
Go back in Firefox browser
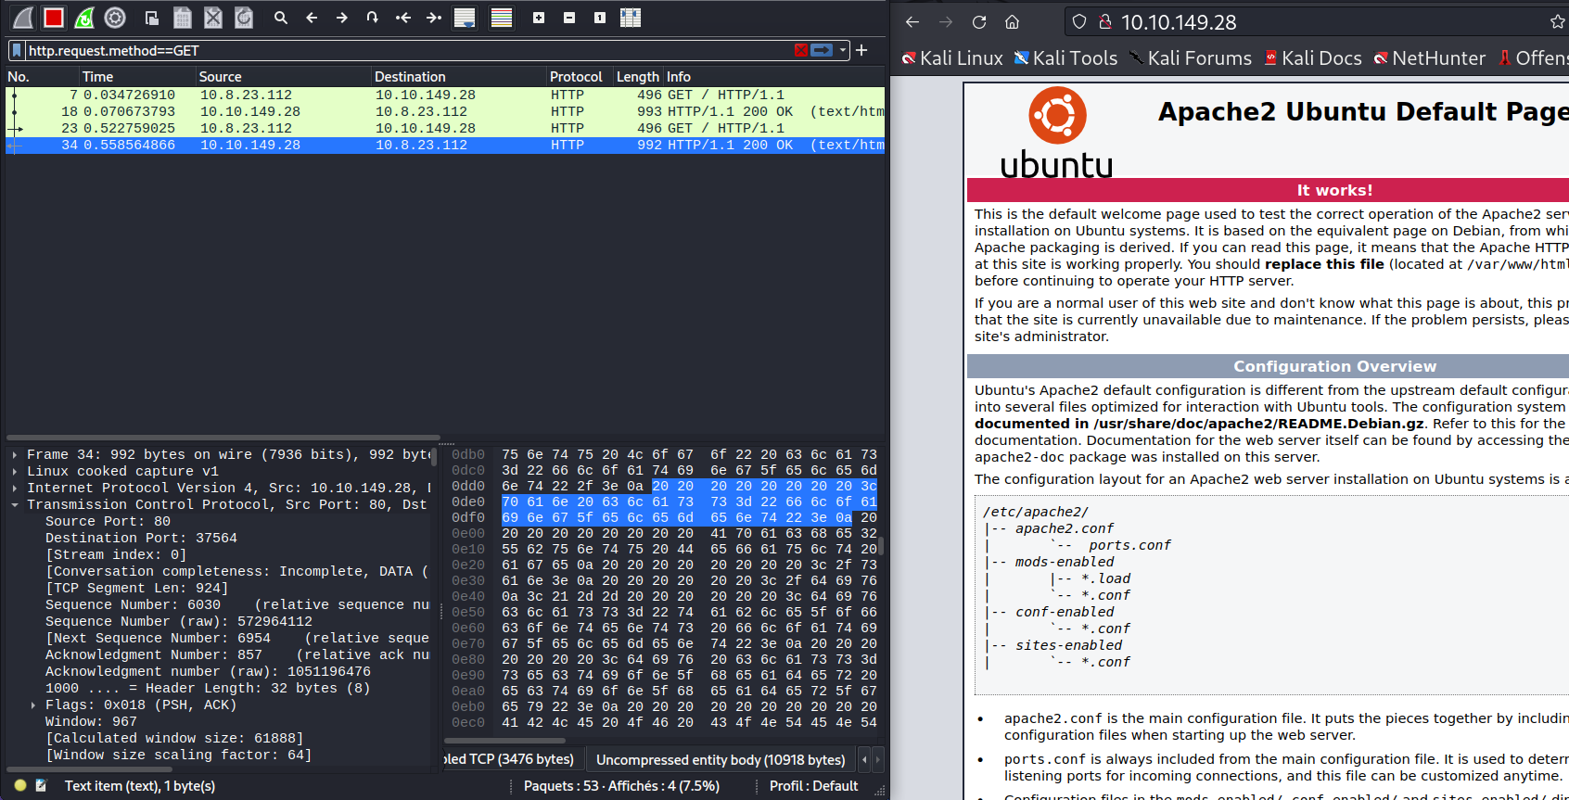click(x=912, y=21)
